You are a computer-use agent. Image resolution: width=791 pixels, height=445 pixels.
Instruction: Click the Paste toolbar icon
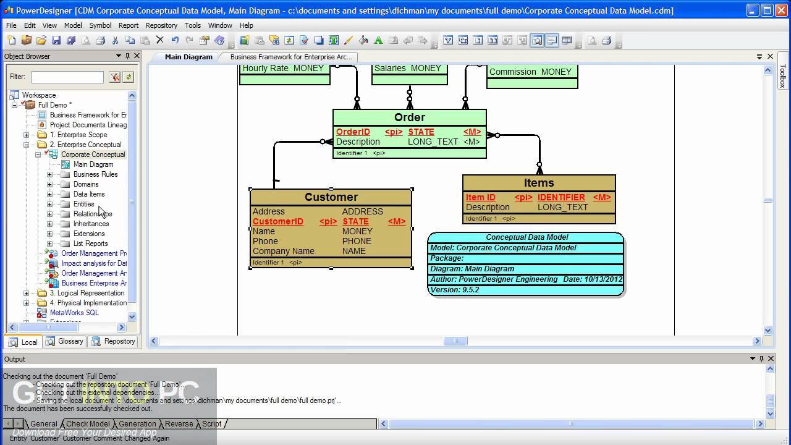tap(145, 40)
